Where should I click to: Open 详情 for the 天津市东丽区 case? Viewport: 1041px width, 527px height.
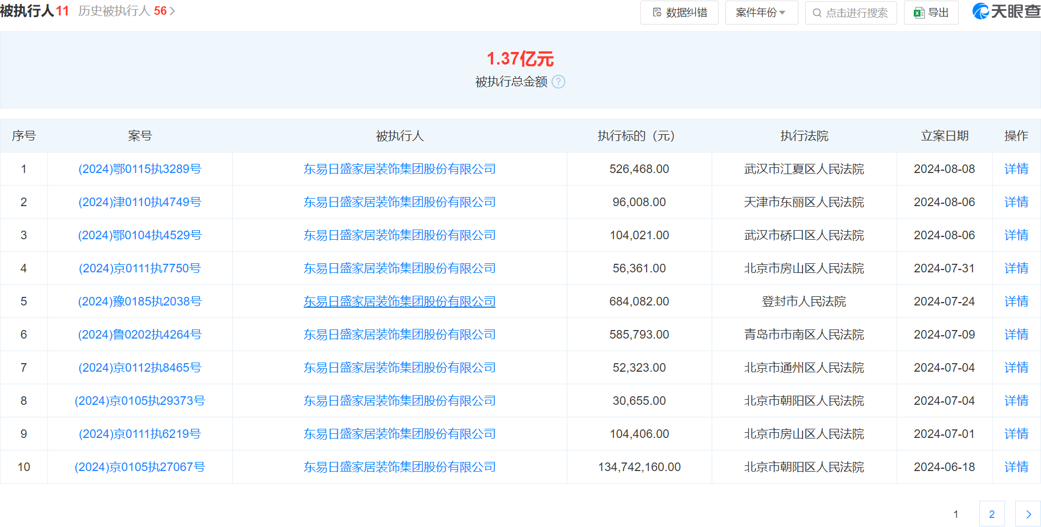[1016, 202]
